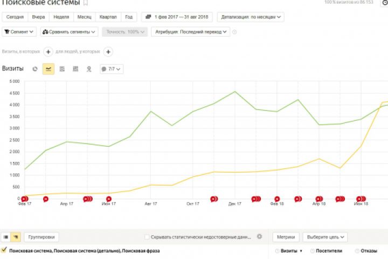Switch to stacked area chart view
Viewport: 388px width, 259px height.
62,69
